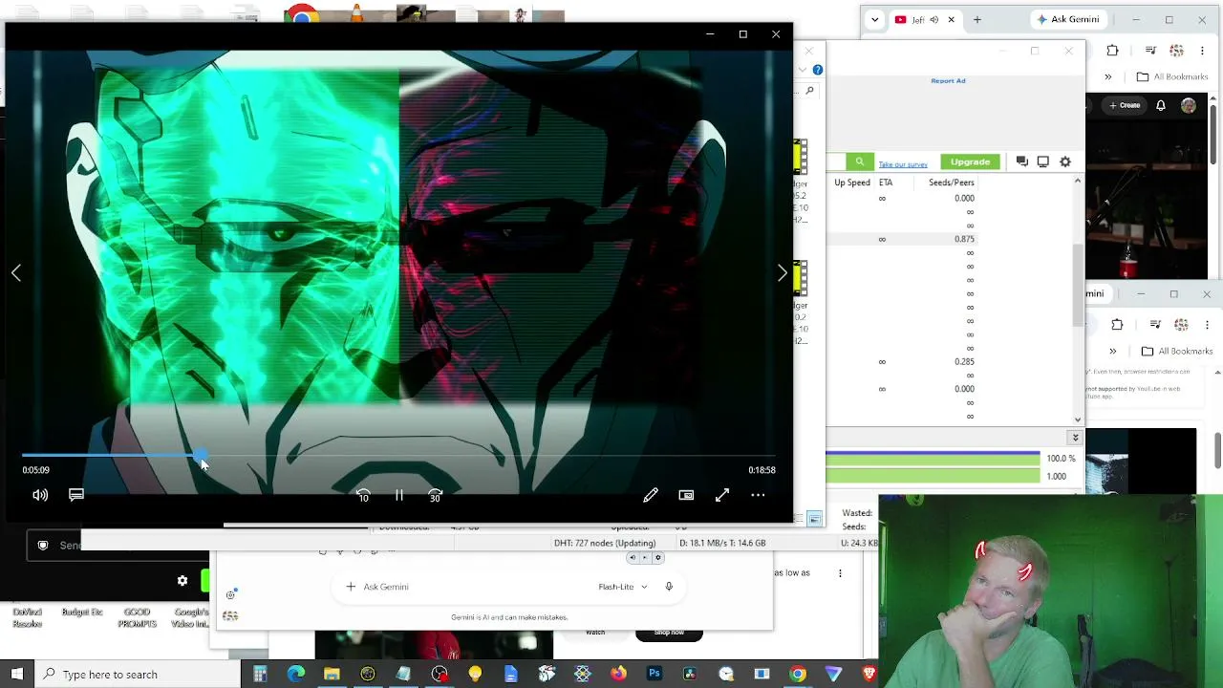Go to previous item in player

click(16, 273)
